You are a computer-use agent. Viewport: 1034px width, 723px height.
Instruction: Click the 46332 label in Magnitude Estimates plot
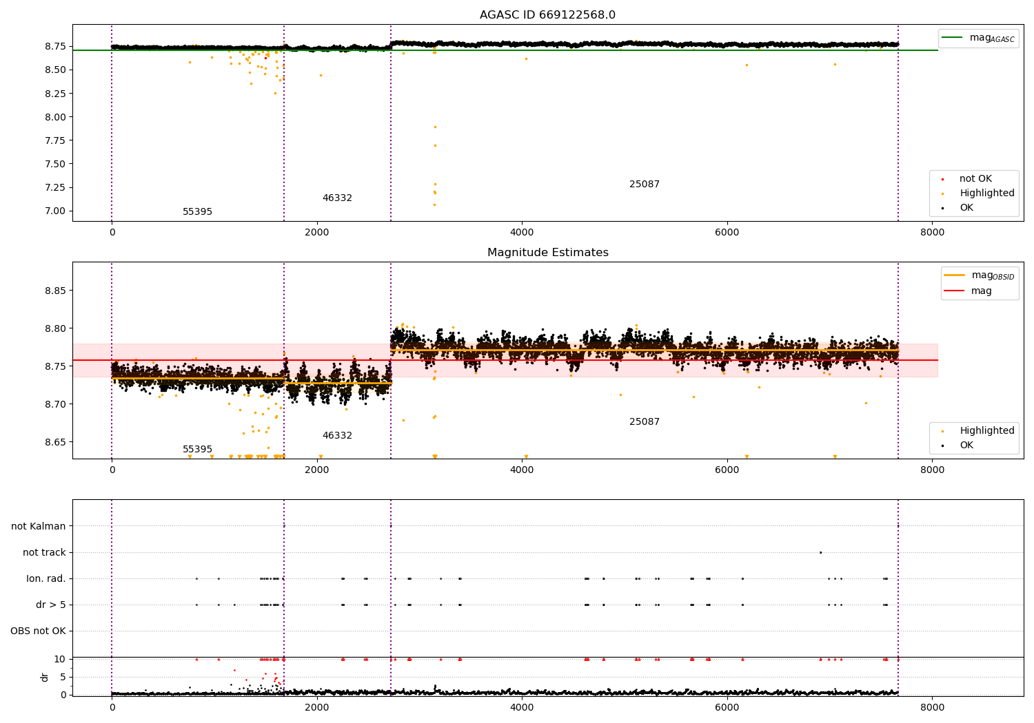click(x=337, y=436)
